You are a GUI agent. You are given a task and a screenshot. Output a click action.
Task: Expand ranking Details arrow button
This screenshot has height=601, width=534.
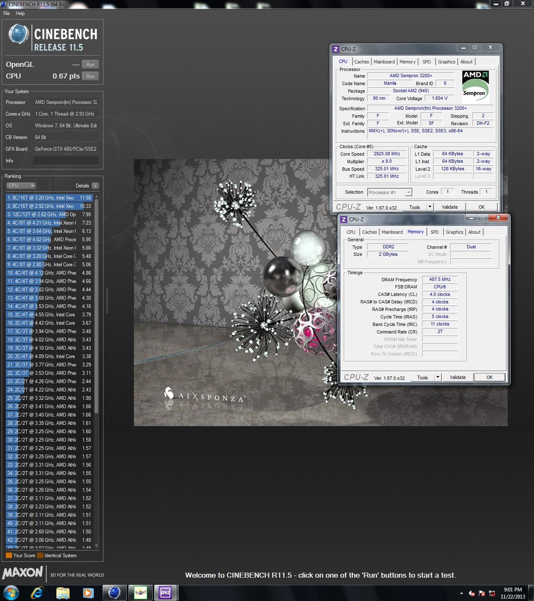point(96,186)
